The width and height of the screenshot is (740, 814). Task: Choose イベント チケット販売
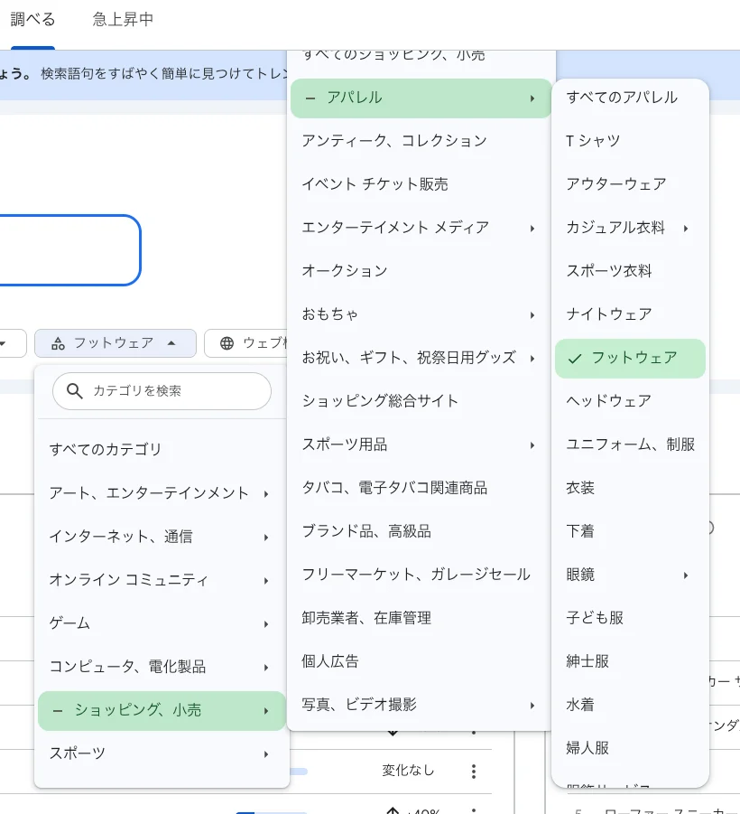(421, 184)
